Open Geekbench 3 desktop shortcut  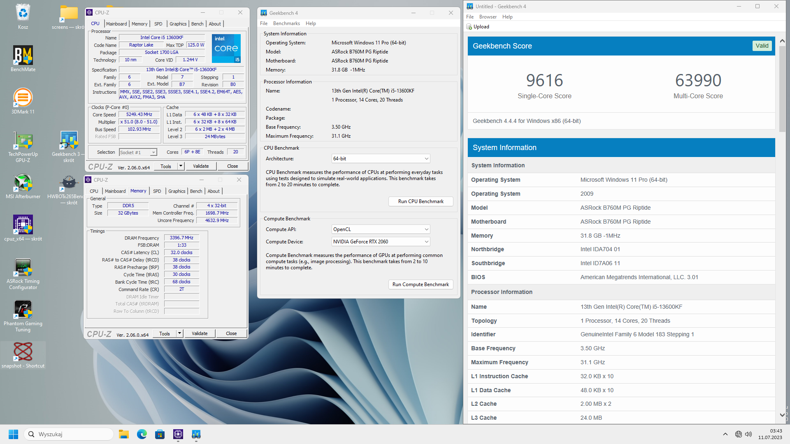click(68, 147)
